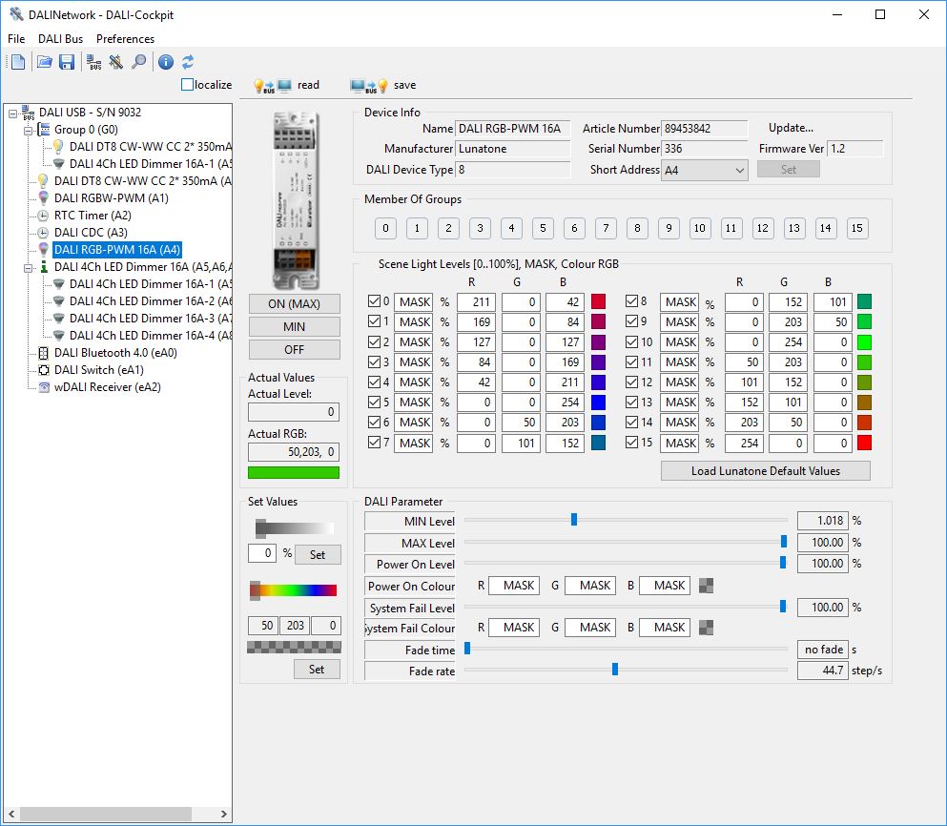Click the wDALI Receiver (eA2) icon

[44, 387]
